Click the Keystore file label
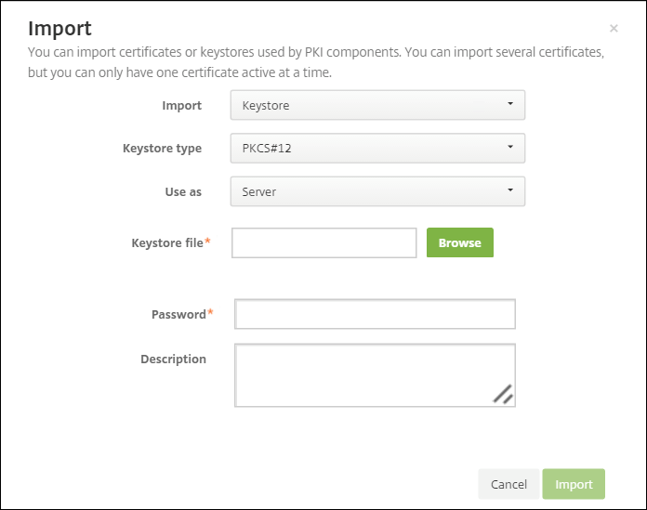 [167, 242]
